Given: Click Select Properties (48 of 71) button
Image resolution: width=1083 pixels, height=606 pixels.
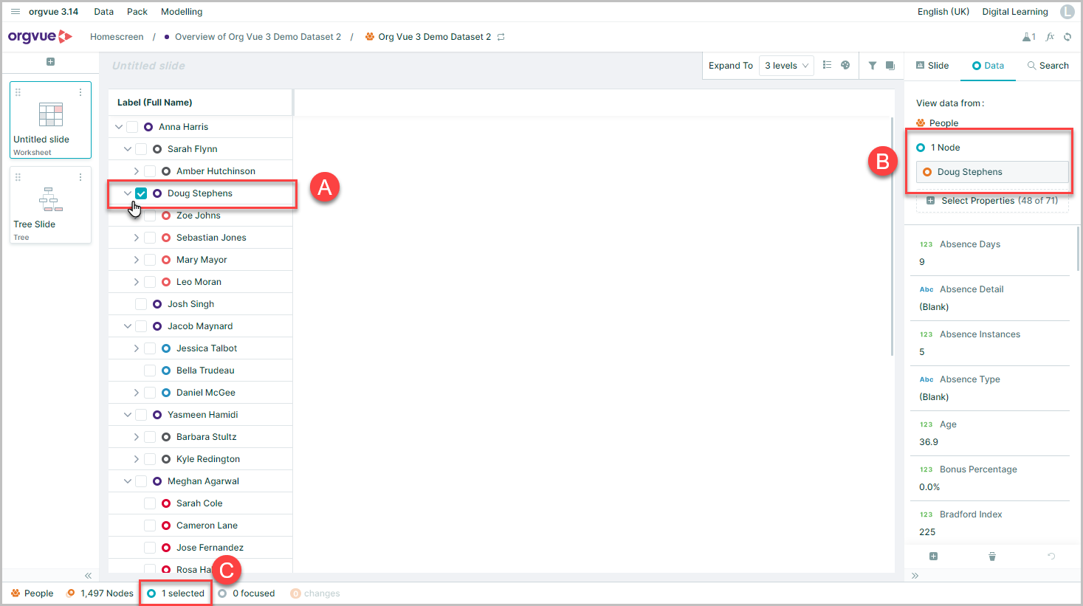Looking at the screenshot, I should 992,201.
